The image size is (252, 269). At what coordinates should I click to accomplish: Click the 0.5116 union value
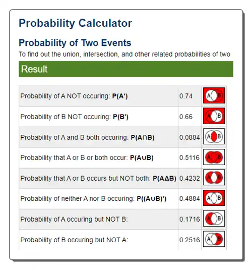click(x=190, y=157)
